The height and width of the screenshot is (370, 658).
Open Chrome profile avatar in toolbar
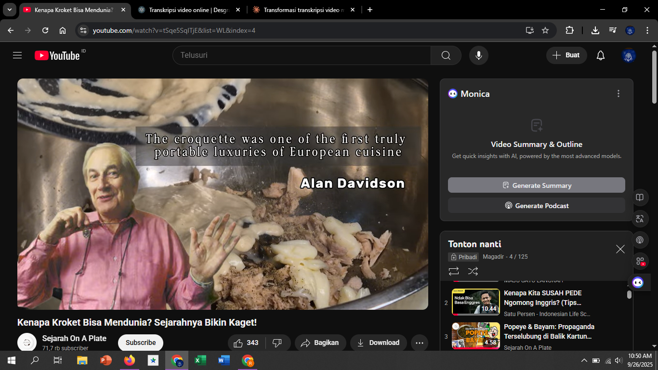[630, 30]
